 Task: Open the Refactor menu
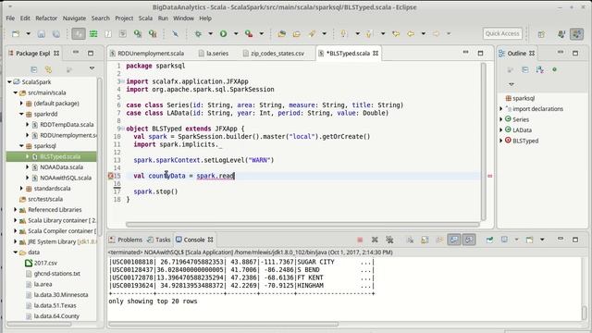coord(46,18)
